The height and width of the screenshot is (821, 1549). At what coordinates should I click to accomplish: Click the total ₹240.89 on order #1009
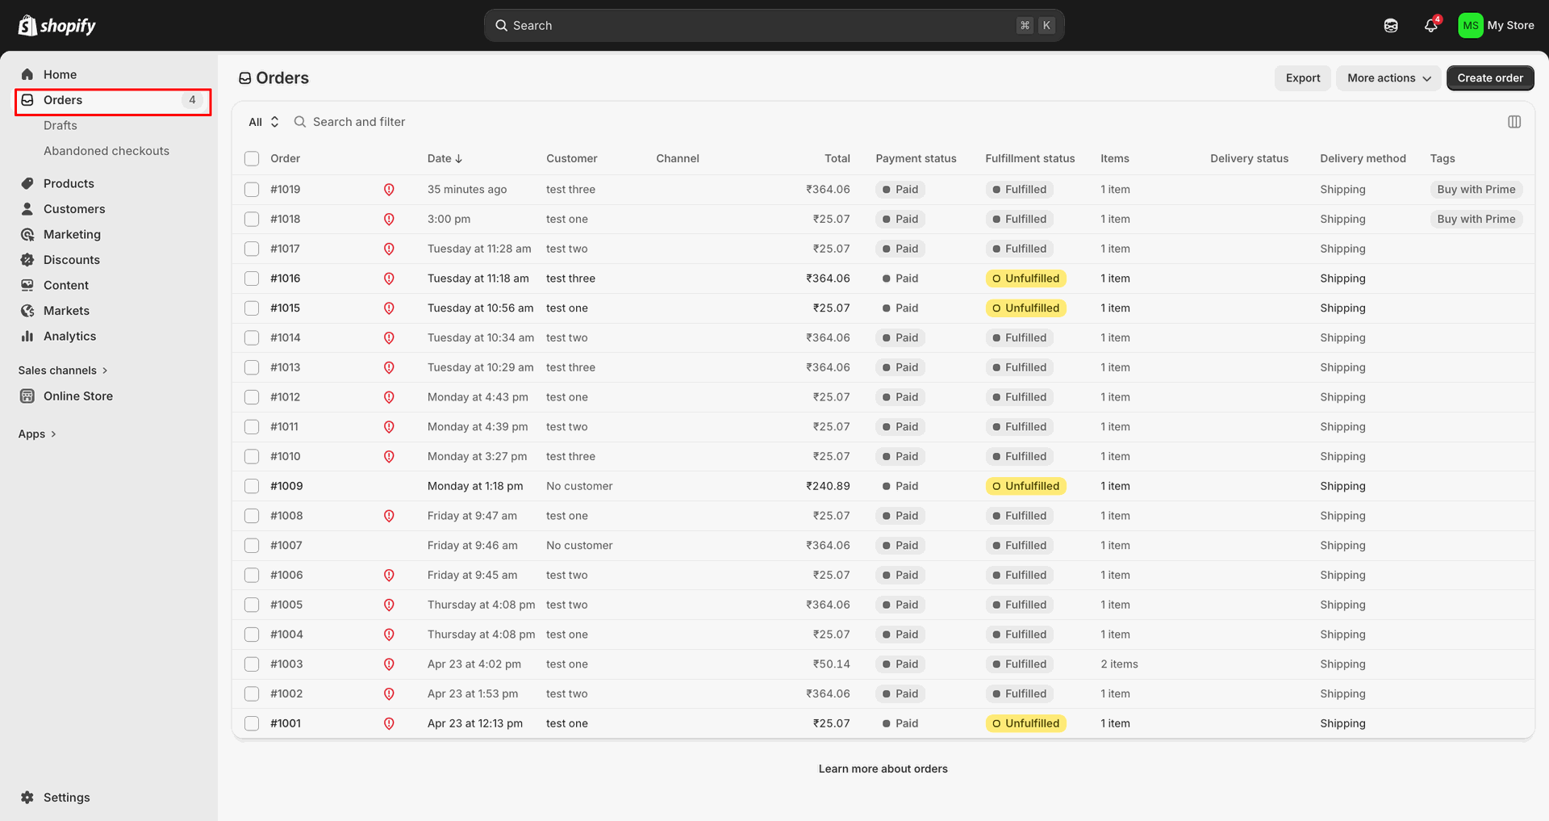pos(828,486)
